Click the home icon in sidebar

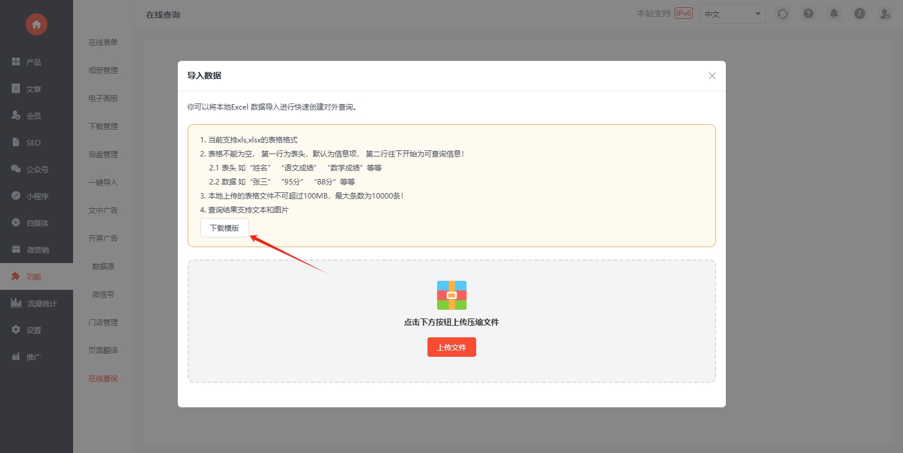point(37,24)
